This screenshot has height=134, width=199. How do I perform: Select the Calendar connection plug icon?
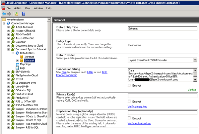pos(13,42)
